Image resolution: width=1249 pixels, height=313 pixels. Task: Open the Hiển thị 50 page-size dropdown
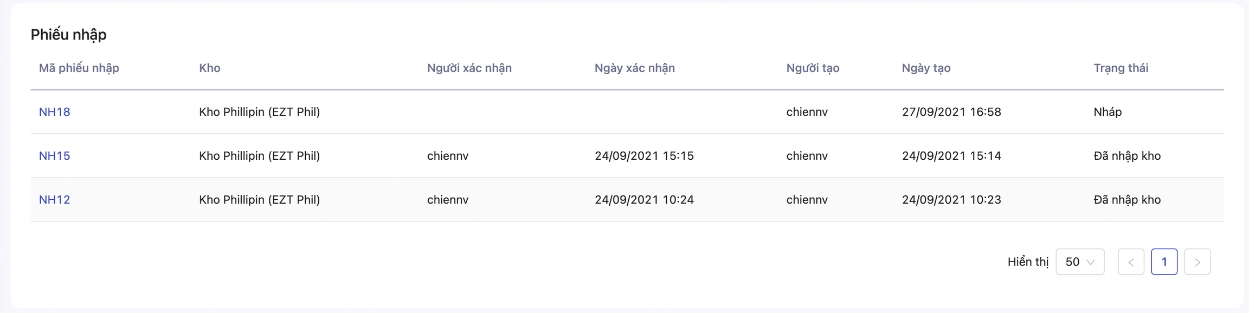click(x=1079, y=262)
